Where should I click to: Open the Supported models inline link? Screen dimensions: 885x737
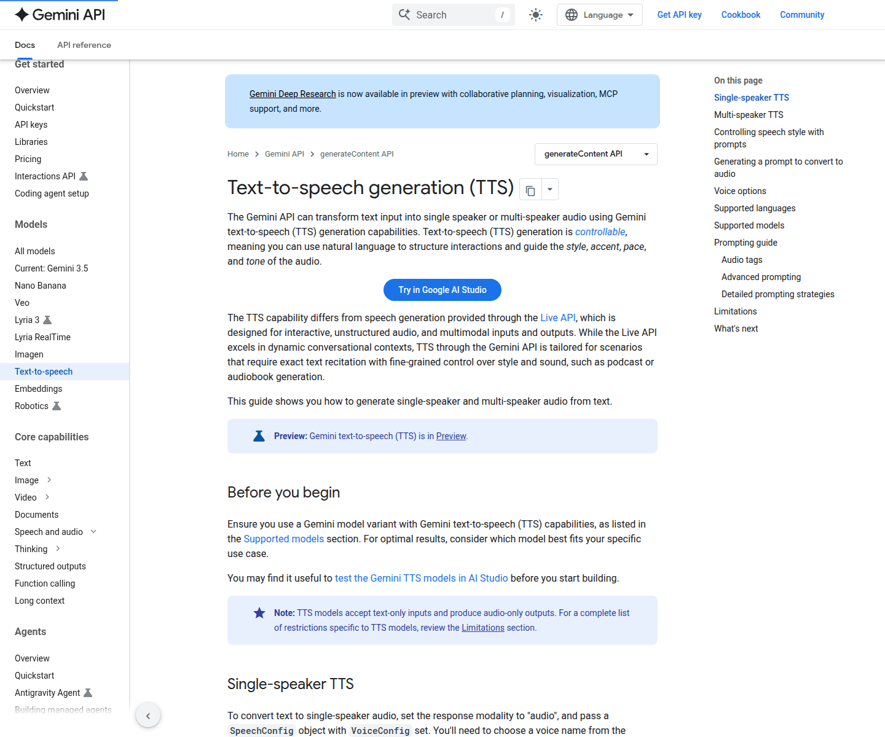[284, 539]
